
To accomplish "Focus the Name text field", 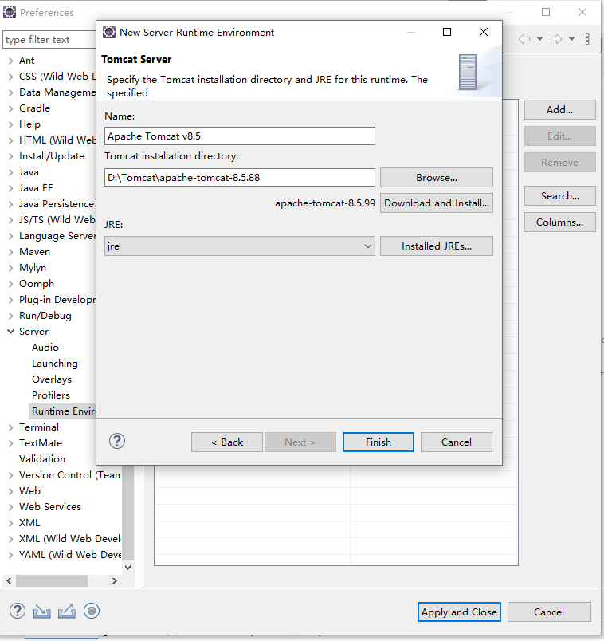I will (240, 136).
